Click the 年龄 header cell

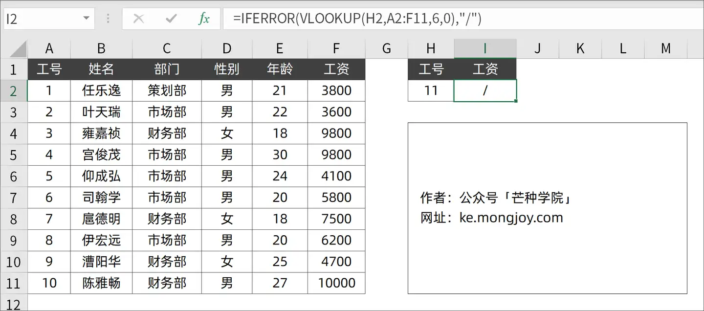click(280, 69)
